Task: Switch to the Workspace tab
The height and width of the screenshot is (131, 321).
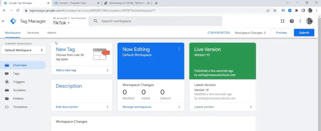Action: pos(13,33)
